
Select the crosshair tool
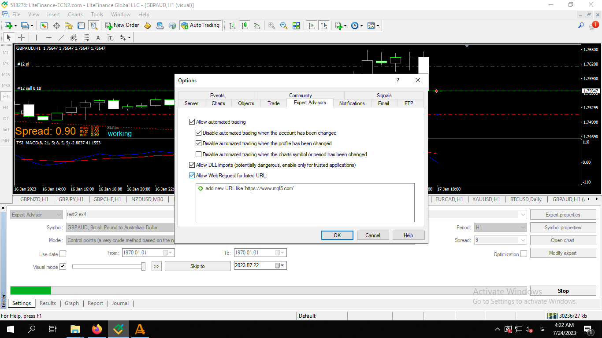[21, 37]
